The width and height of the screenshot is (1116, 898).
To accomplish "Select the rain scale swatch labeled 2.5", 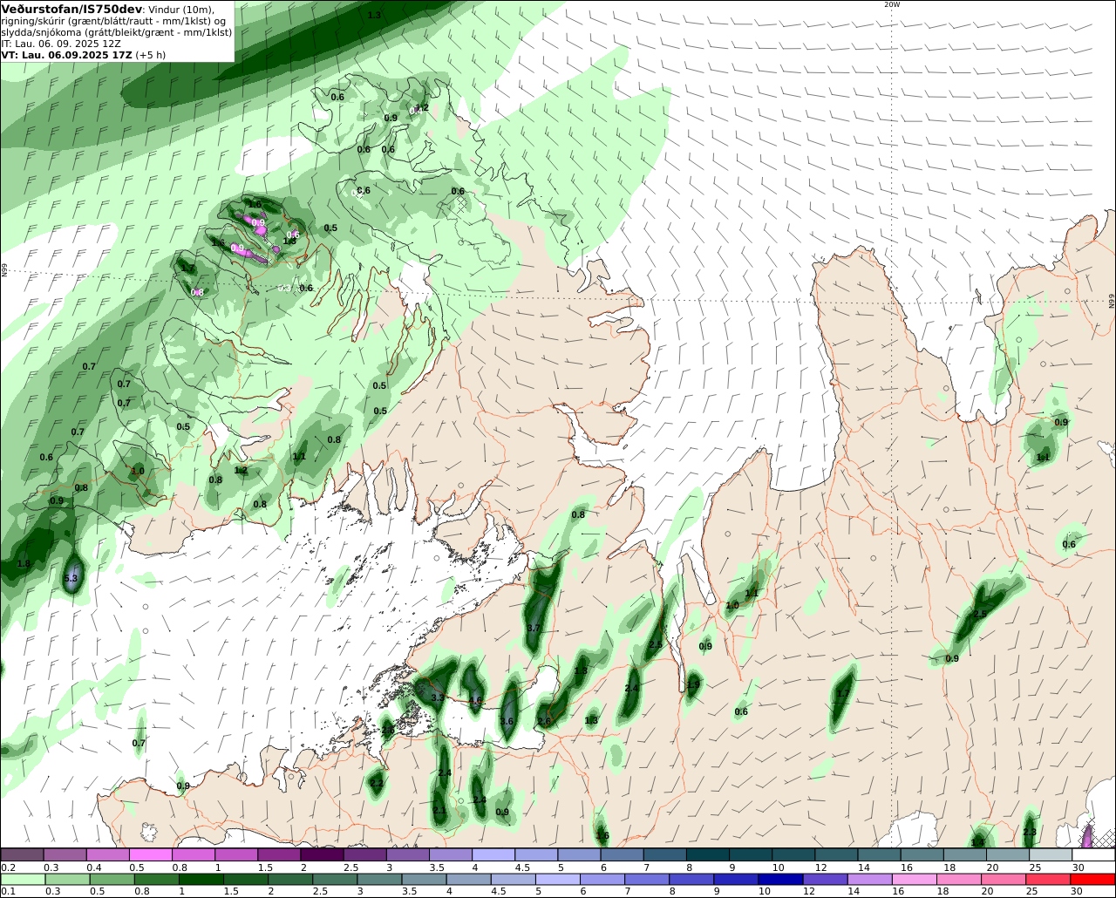I will pos(335,880).
